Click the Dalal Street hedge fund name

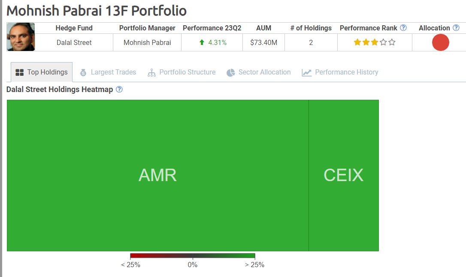tap(74, 42)
